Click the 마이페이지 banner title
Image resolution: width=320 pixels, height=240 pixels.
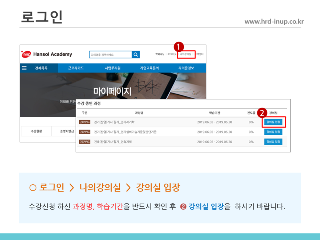point(112,91)
